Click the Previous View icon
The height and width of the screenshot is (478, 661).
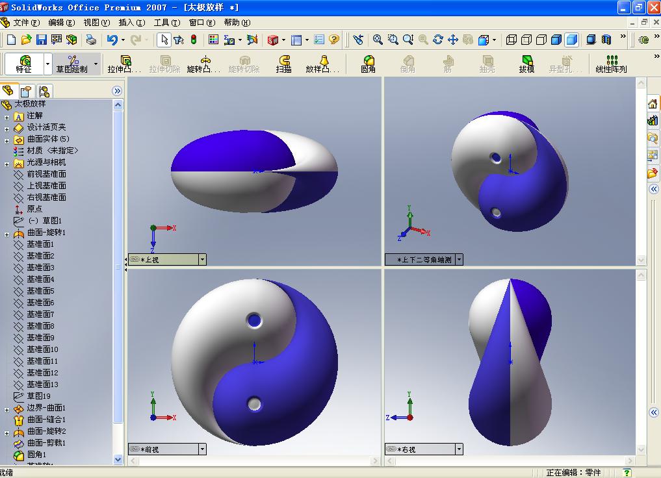pyautogui.click(x=358, y=40)
